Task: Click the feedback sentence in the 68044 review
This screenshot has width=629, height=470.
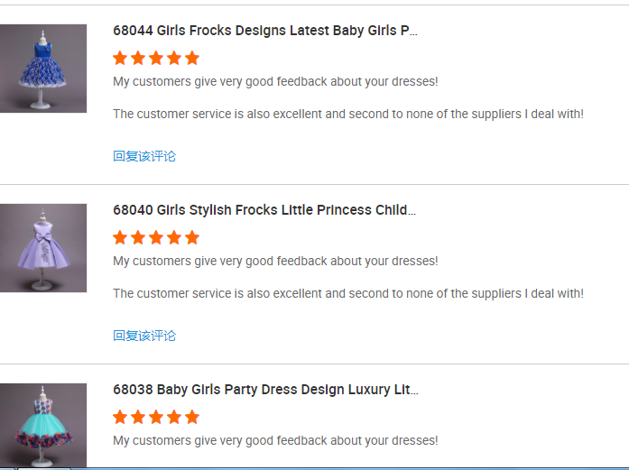Action: [275, 82]
